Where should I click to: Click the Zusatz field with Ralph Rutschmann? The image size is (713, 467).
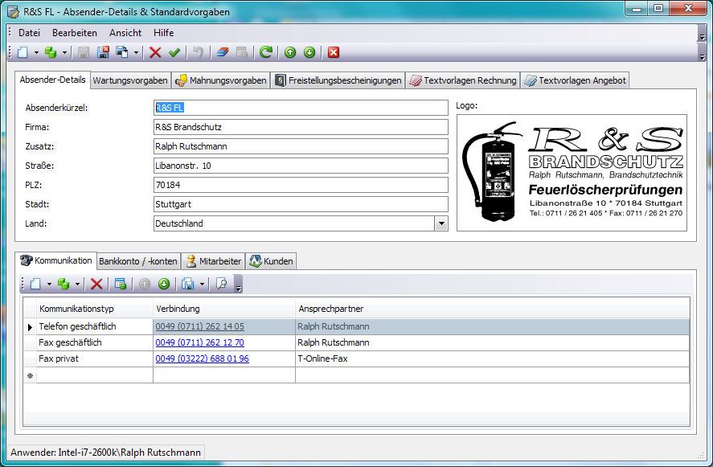point(301,146)
